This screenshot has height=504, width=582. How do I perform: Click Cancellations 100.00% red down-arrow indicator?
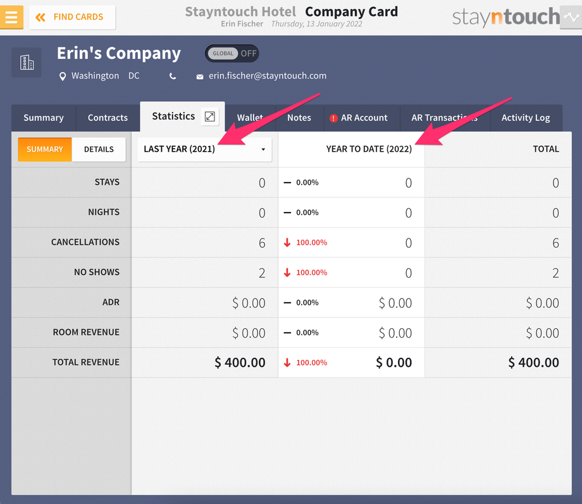306,243
